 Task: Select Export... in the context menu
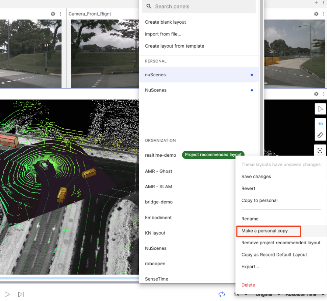tap(281, 267)
